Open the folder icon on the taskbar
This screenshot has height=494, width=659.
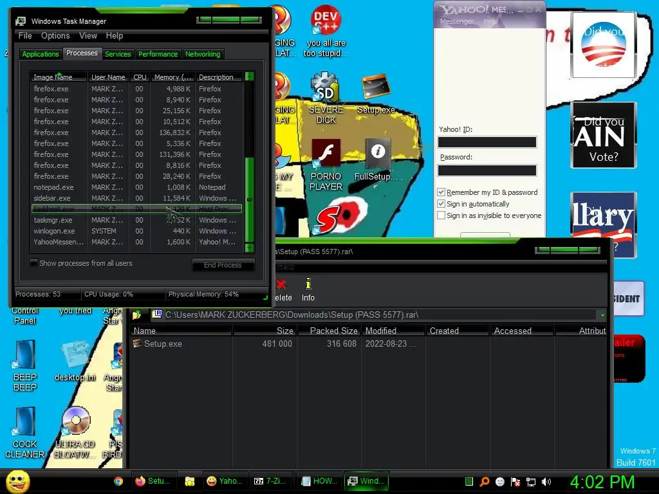190,481
